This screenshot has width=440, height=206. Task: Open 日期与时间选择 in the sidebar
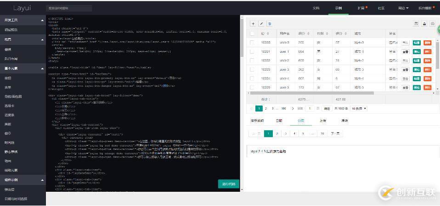click(16, 199)
